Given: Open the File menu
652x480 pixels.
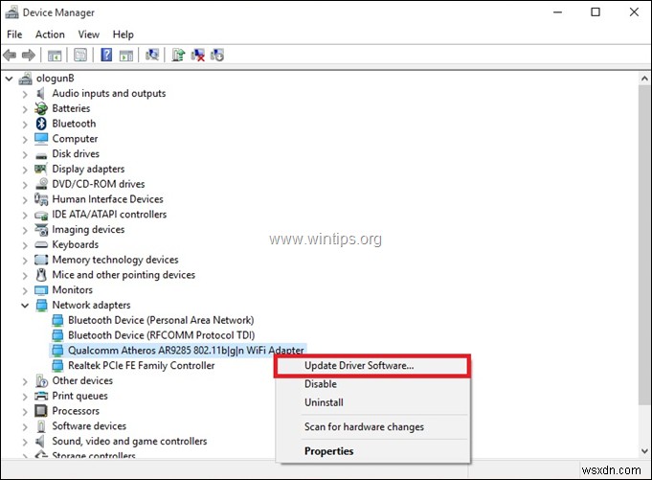Looking at the screenshot, I should [x=14, y=34].
